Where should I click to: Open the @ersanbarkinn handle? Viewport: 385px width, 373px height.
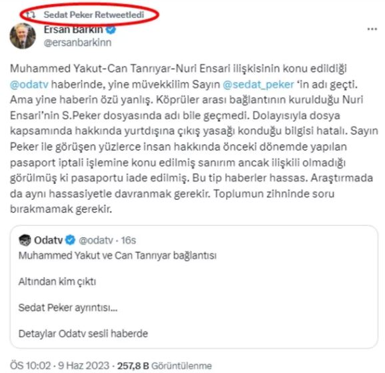tap(77, 43)
